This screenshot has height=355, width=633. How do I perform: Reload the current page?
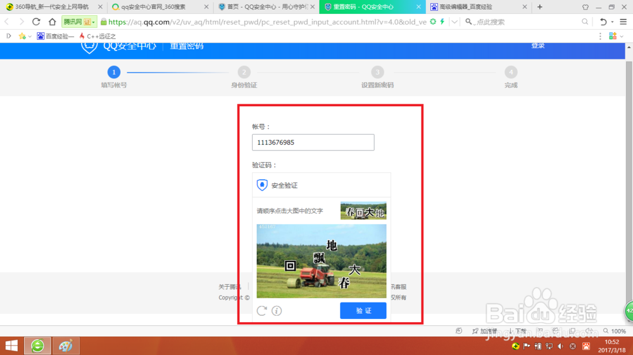tap(36, 21)
